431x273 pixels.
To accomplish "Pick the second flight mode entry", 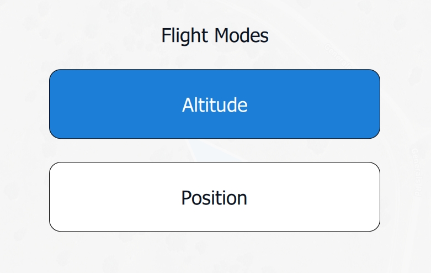I will tap(215, 197).
